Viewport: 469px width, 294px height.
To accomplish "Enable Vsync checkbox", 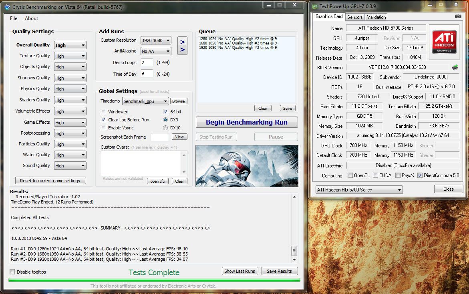I will [x=103, y=128].
